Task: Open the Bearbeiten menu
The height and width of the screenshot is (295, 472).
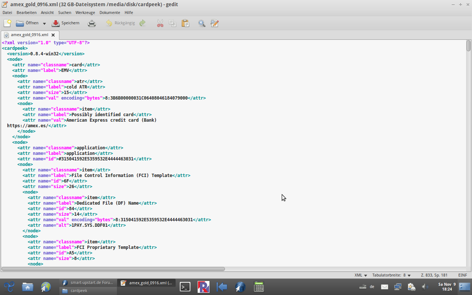Action: 27,13
